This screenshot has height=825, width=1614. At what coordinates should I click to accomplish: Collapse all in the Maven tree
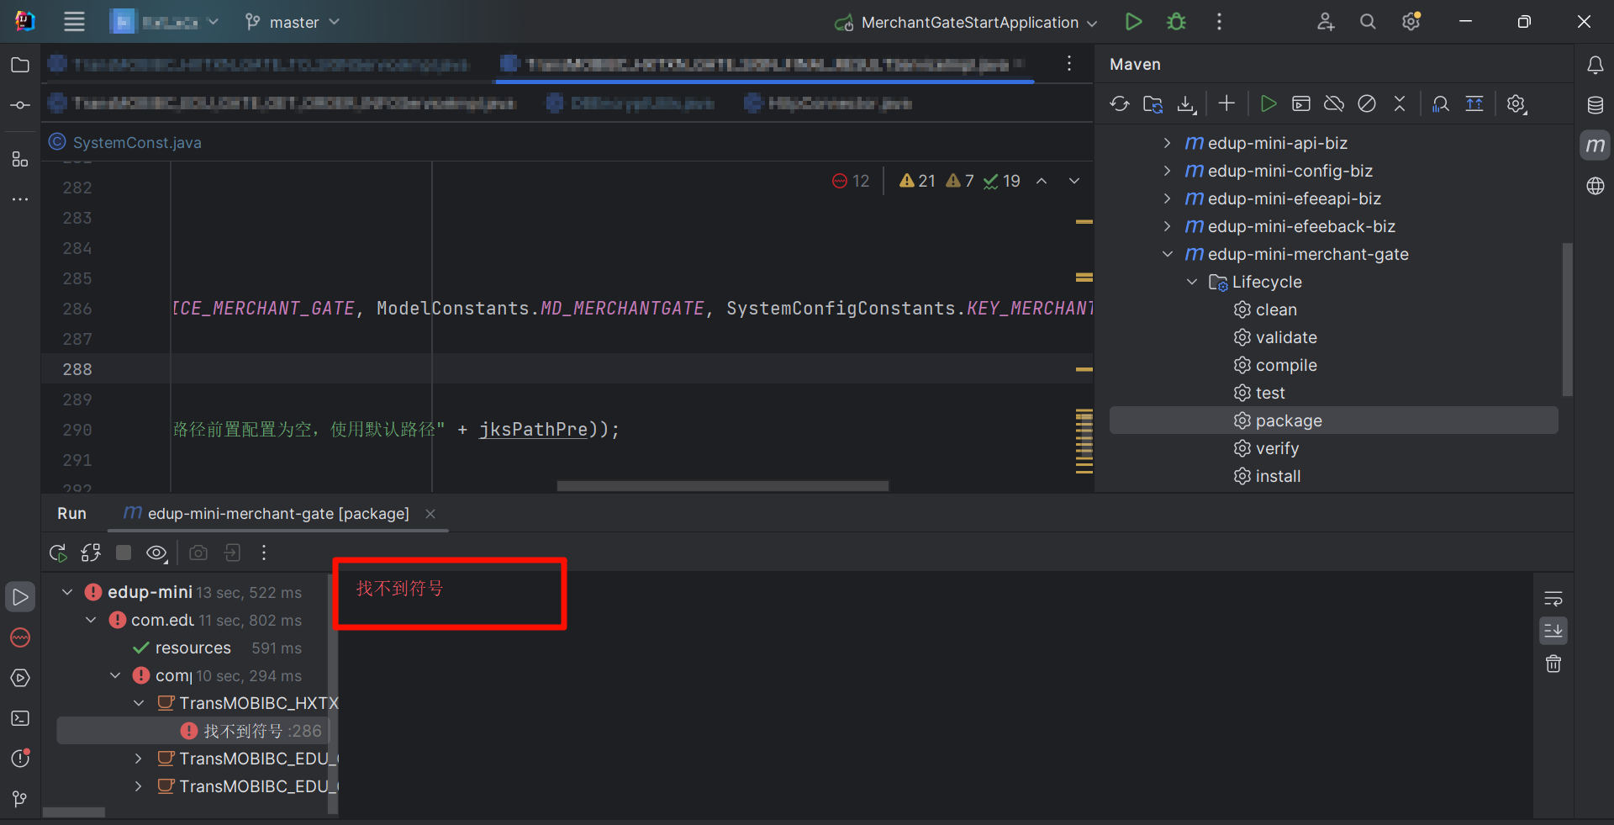1400,103
